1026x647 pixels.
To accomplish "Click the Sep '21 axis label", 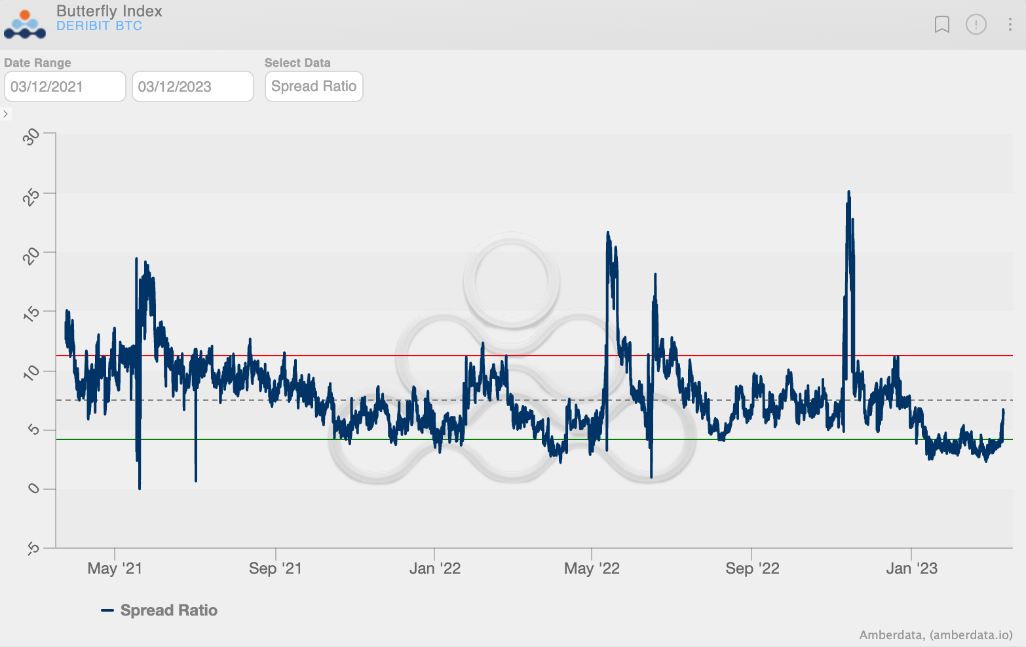I will (x=275, y=568).
